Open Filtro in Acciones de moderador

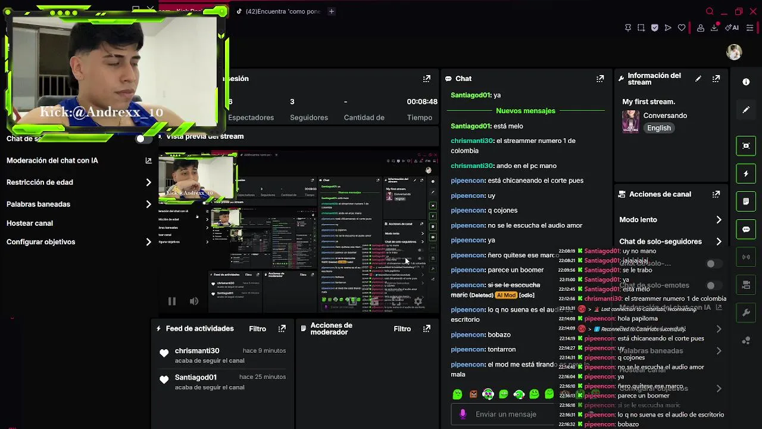tap(402, 329)
